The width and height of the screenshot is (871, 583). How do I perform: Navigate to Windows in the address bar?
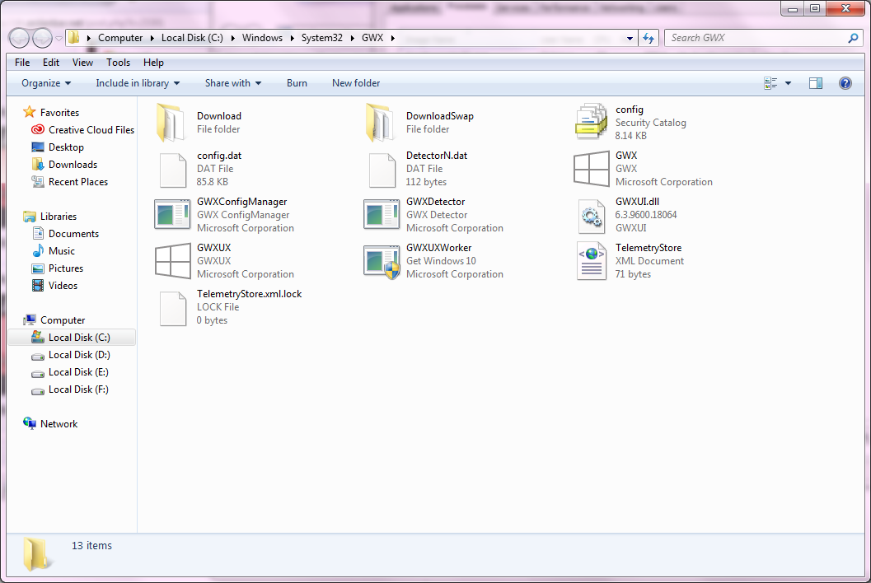262,38
